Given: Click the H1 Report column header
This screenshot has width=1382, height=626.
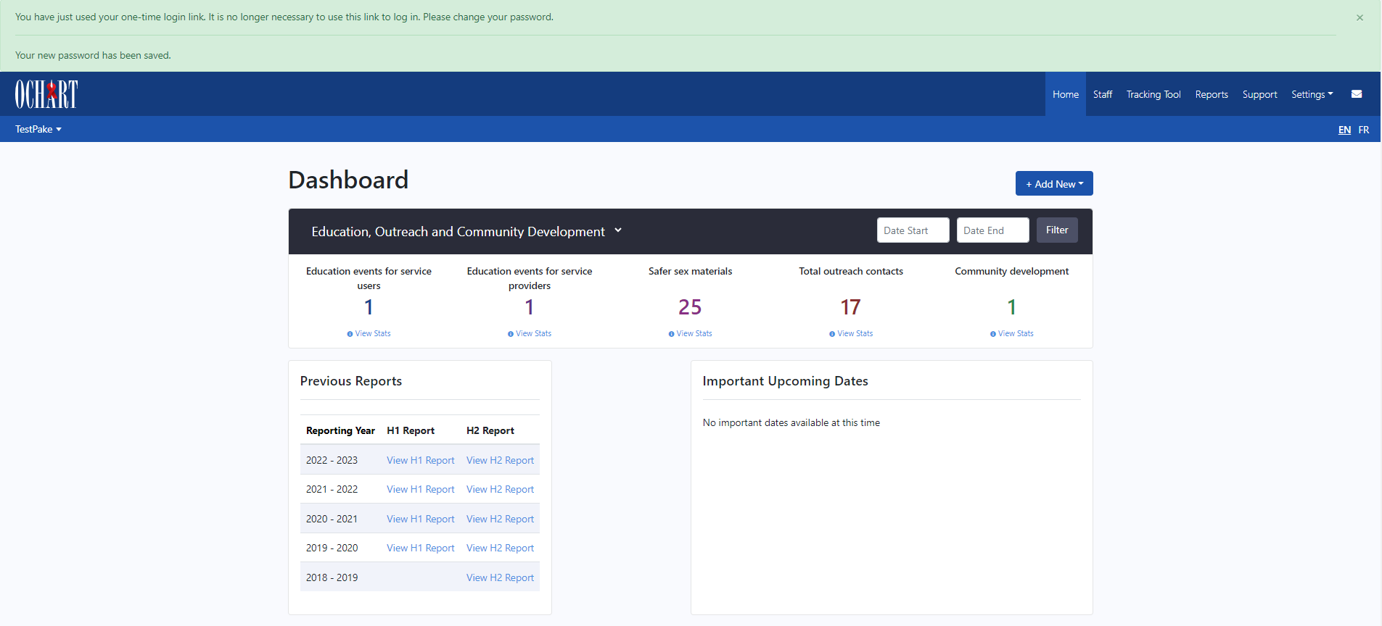Looking at the screenshot, I should pos(411,430).
